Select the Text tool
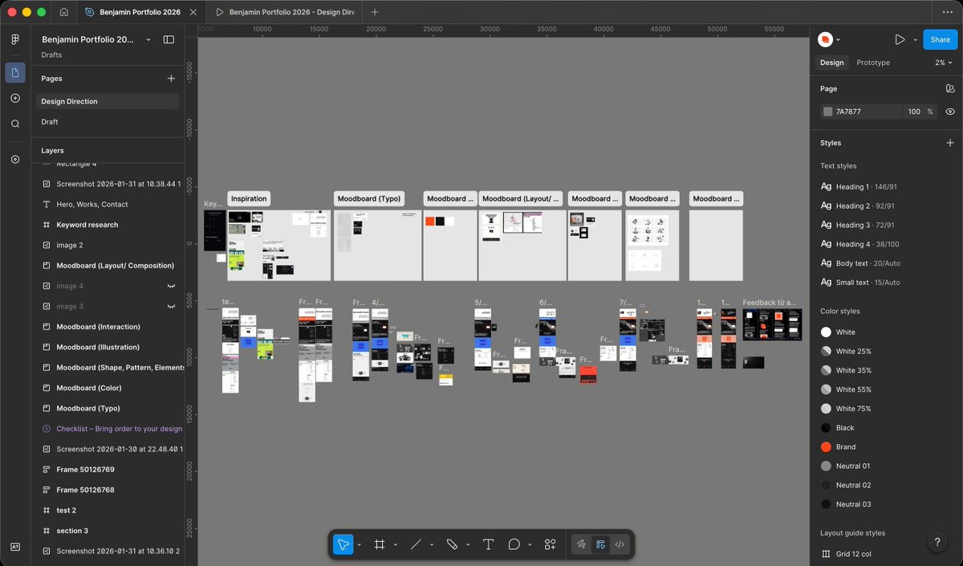Image resolution: width=963 pixels, height=566 pixels. (488, 544)
